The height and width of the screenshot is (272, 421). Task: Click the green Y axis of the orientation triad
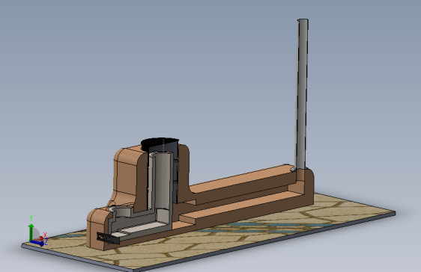click(31, 232)
